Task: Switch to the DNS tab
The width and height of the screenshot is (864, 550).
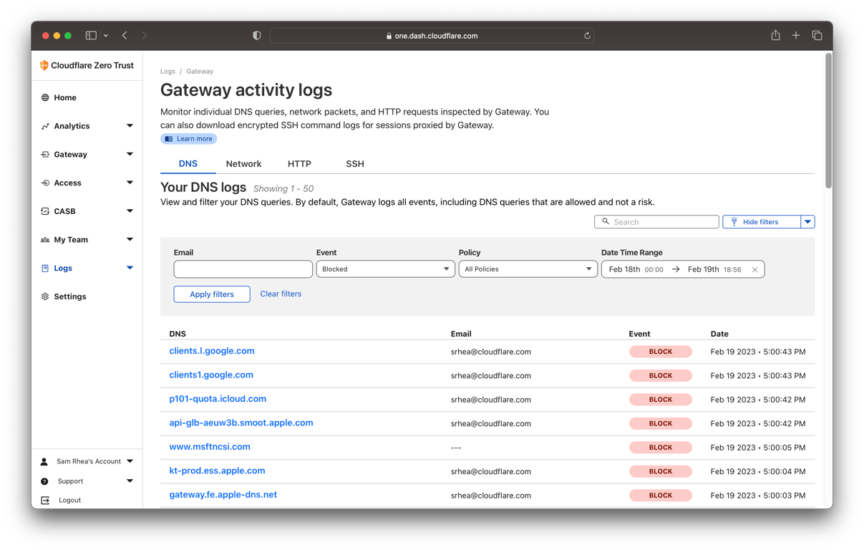Action: pyautogui.click(x=188, y=164)
